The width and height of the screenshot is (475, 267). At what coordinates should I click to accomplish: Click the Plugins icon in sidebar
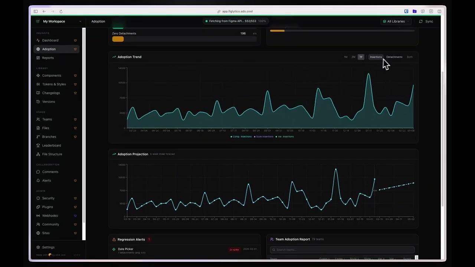(x=38, y=207)
